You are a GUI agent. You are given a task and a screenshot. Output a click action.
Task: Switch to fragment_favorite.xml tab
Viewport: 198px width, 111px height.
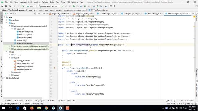pos(60,14)
